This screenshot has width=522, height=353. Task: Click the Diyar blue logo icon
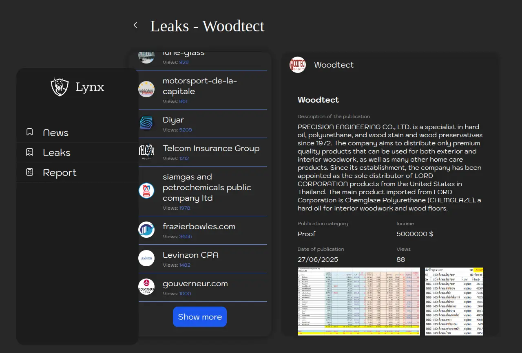(146, 123)
